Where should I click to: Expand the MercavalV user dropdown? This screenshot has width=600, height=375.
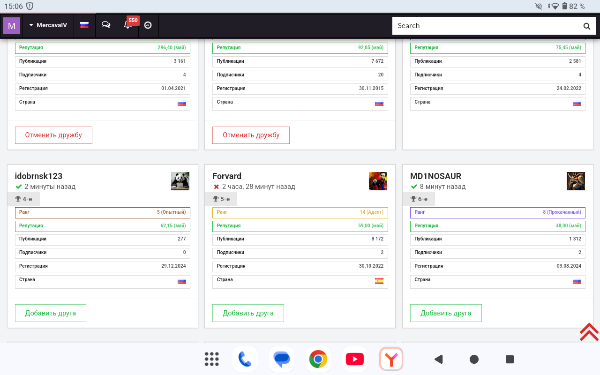[x=48, y=25]
